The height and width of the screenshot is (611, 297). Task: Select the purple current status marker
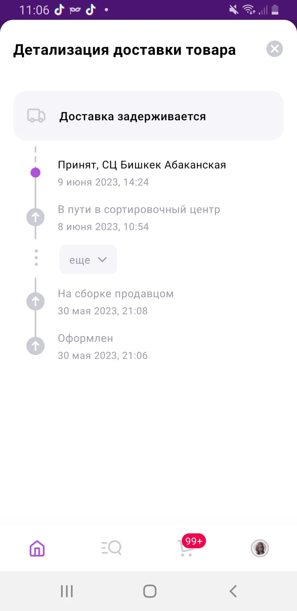click(35, 172)
